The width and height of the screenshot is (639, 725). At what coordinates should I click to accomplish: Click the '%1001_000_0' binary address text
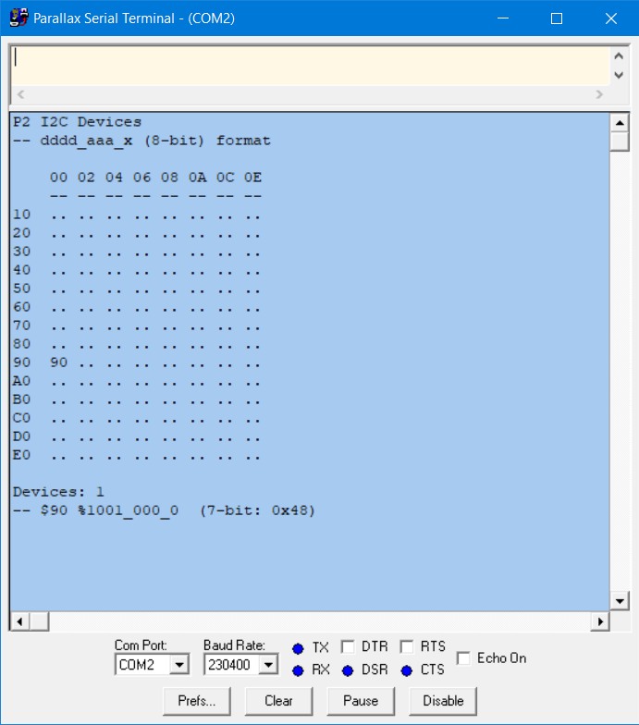pos(128,510)
